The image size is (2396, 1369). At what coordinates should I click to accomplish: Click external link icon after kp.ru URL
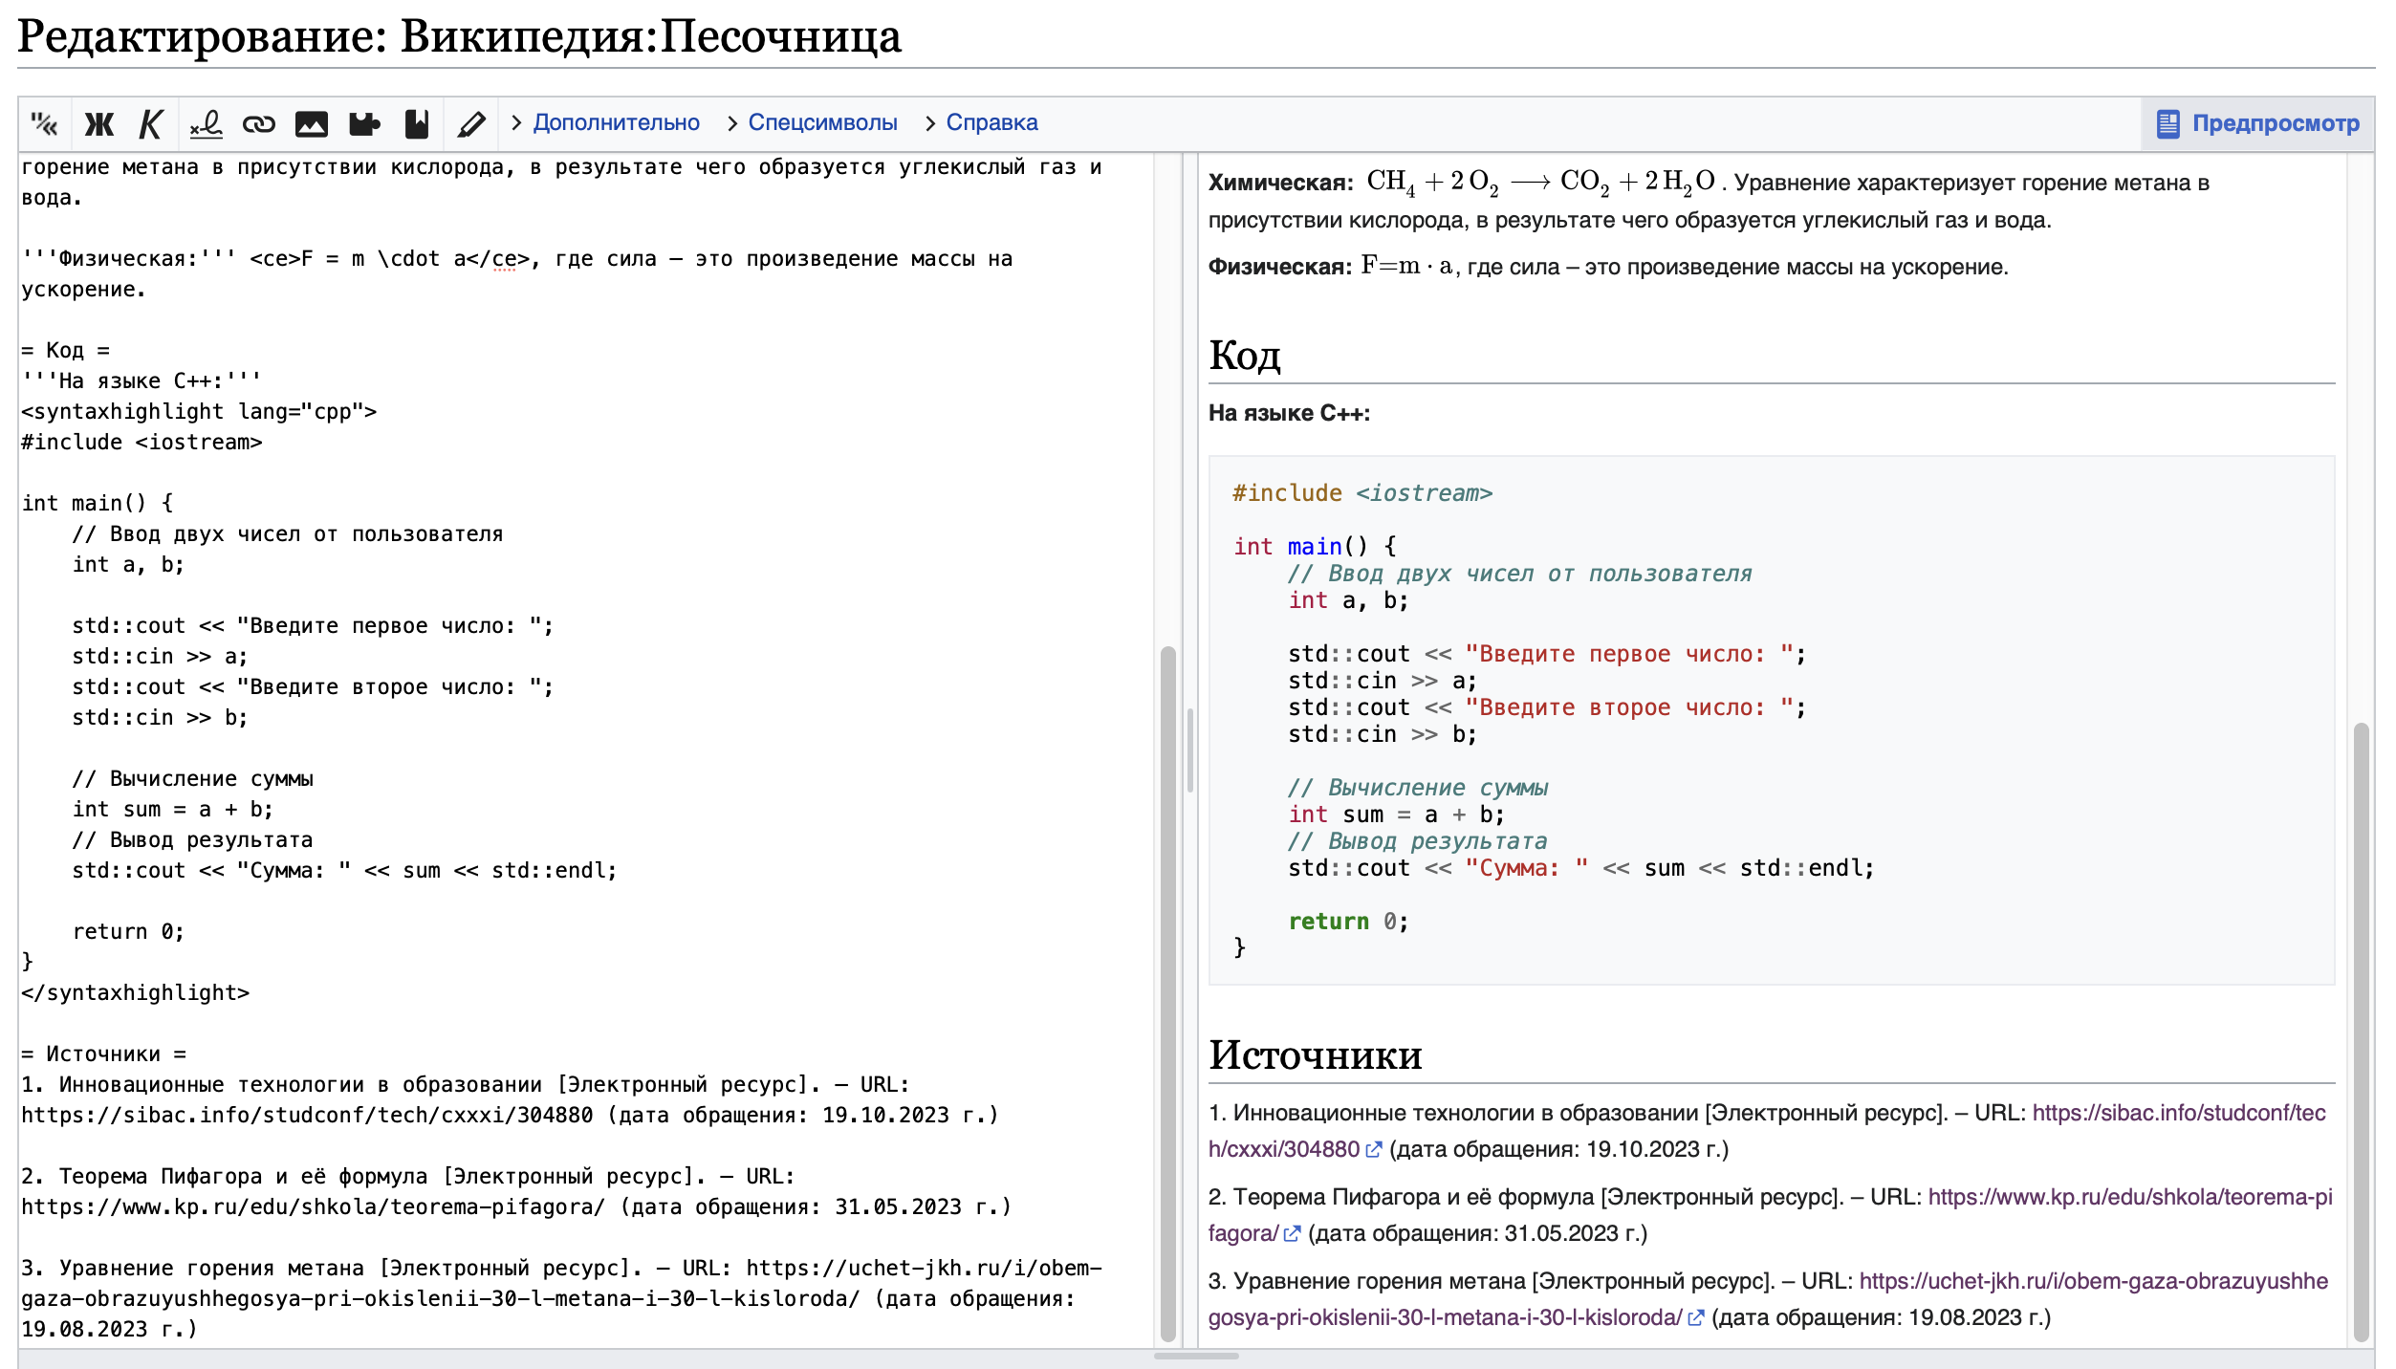(1292, 1234)
